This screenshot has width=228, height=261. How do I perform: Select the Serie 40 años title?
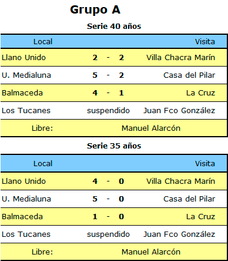[x=114, y=26]
